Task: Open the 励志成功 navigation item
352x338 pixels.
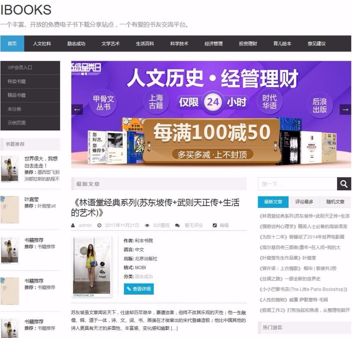Action: coord(76,43)
